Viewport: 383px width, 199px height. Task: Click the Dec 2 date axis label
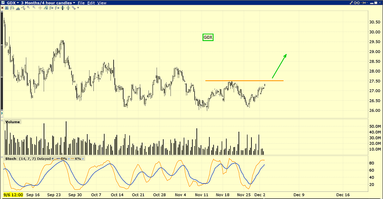tap(259, 195)
